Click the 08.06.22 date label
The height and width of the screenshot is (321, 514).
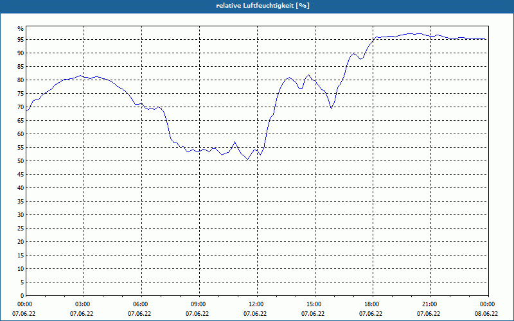coord(486,314)
